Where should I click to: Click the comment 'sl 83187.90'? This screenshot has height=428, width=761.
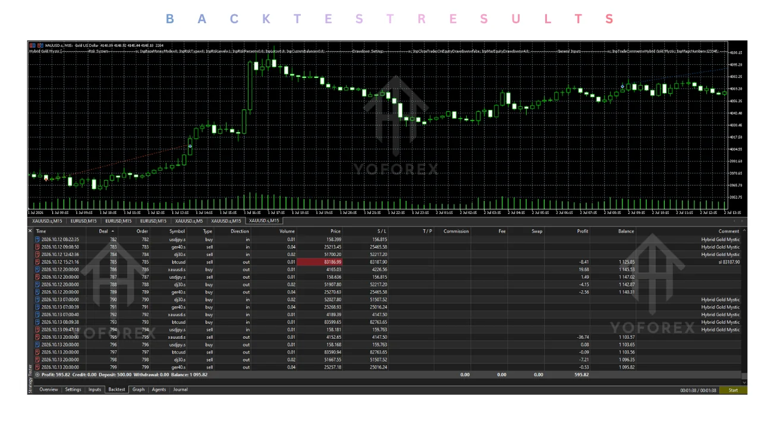pyautogui.click(x=728, y=262)
